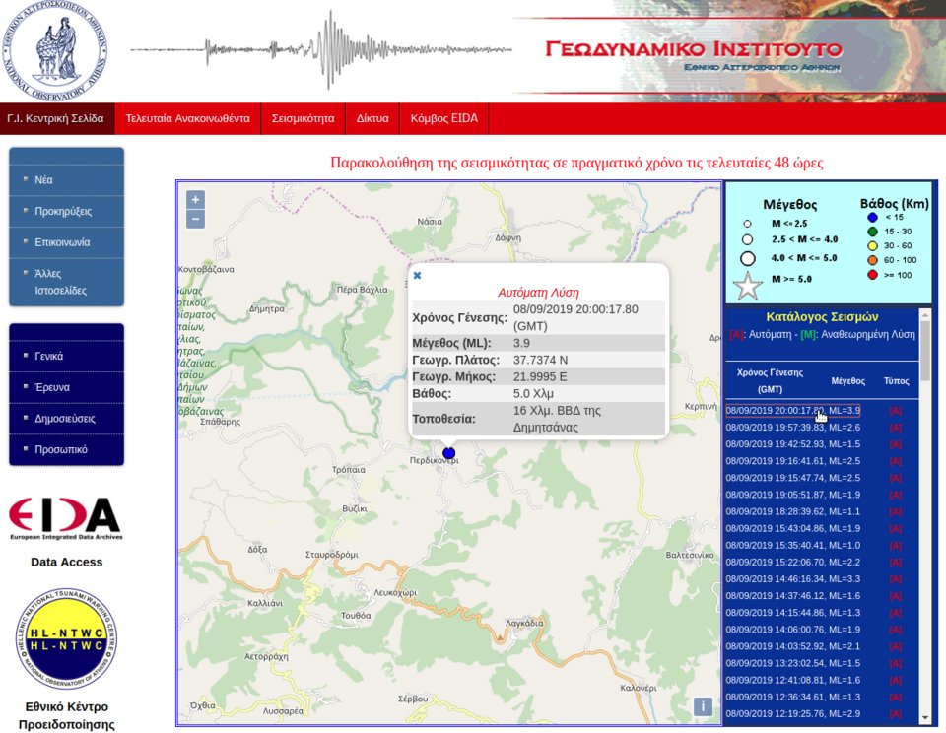Screen dimensions: 946x733
Task: Open the Κόμβος EIDA menu item
Action: pos(443,117)
